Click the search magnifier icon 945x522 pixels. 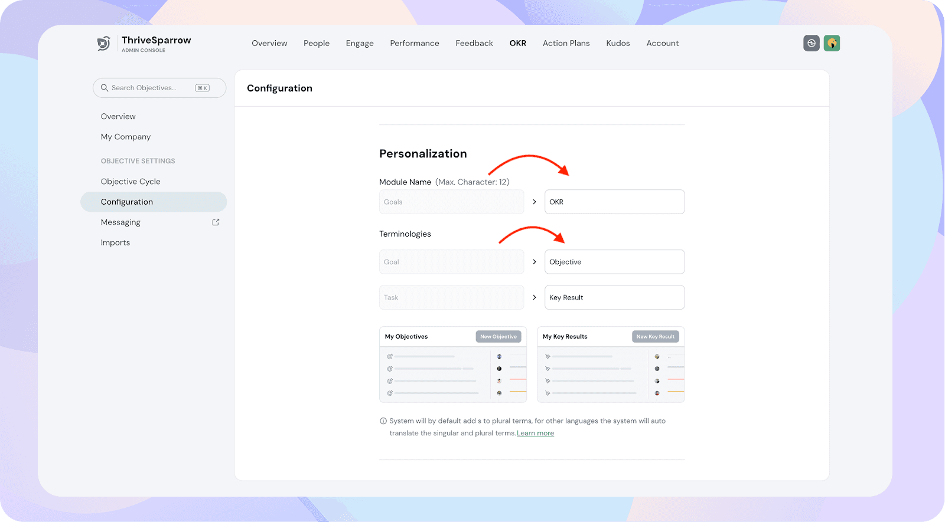pos(105,88)
